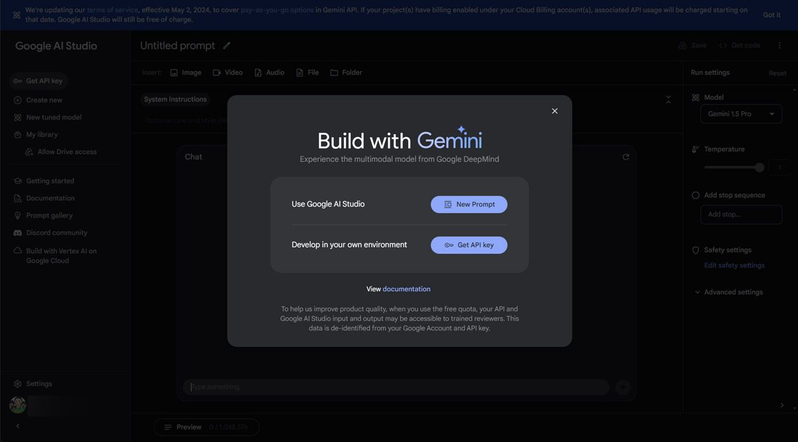Click the Temperature icon

tap(696, 150)
